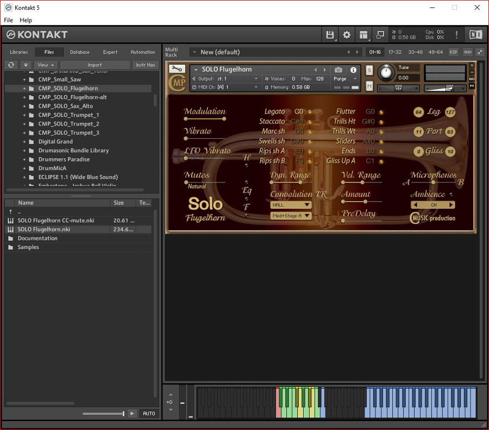Solo the instrument with the S button
This screenshot has width=489, height=430.
point(369,71)
